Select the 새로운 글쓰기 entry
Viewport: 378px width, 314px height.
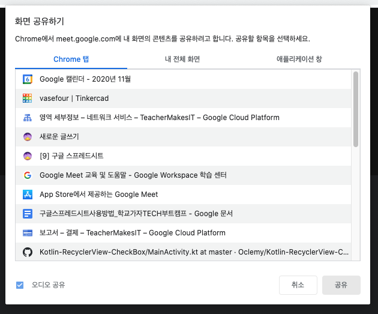pos(183,137)
